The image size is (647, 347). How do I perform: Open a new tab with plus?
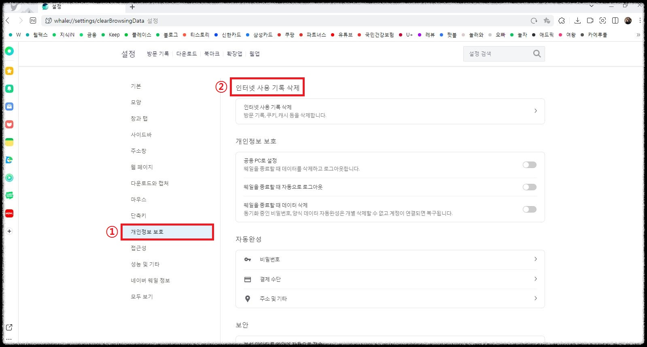click(132, 7)
